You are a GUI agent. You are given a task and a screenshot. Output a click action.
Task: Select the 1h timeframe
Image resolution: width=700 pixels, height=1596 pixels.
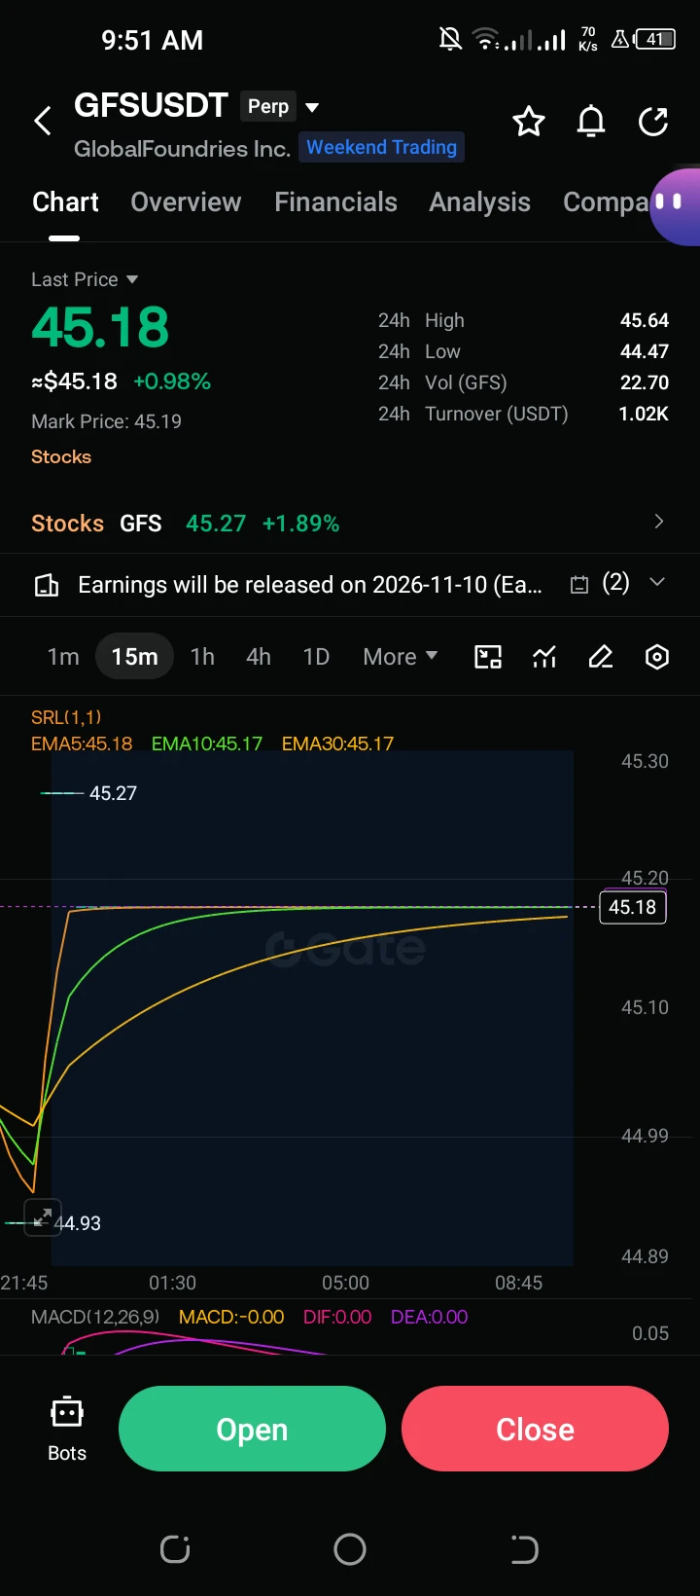pos(202,657)
